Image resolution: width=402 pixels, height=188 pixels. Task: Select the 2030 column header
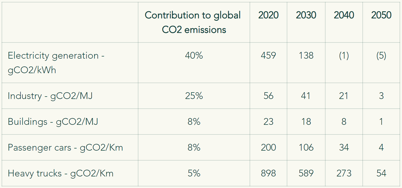[x=306, y=15]
